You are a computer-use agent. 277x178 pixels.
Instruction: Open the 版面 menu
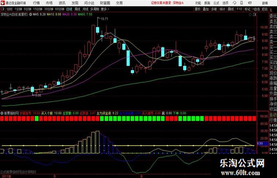(207, 3)
